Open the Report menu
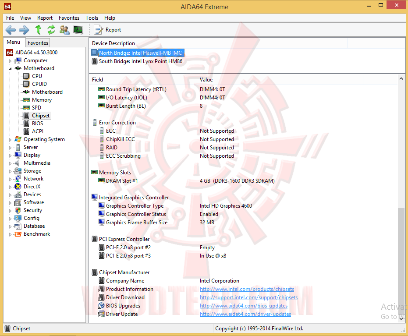The height and width of the screenshot is (336, 408). 45,18
